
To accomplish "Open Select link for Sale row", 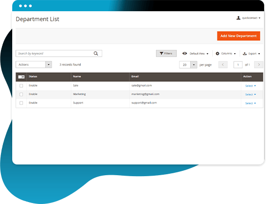I will coord(250,86).
